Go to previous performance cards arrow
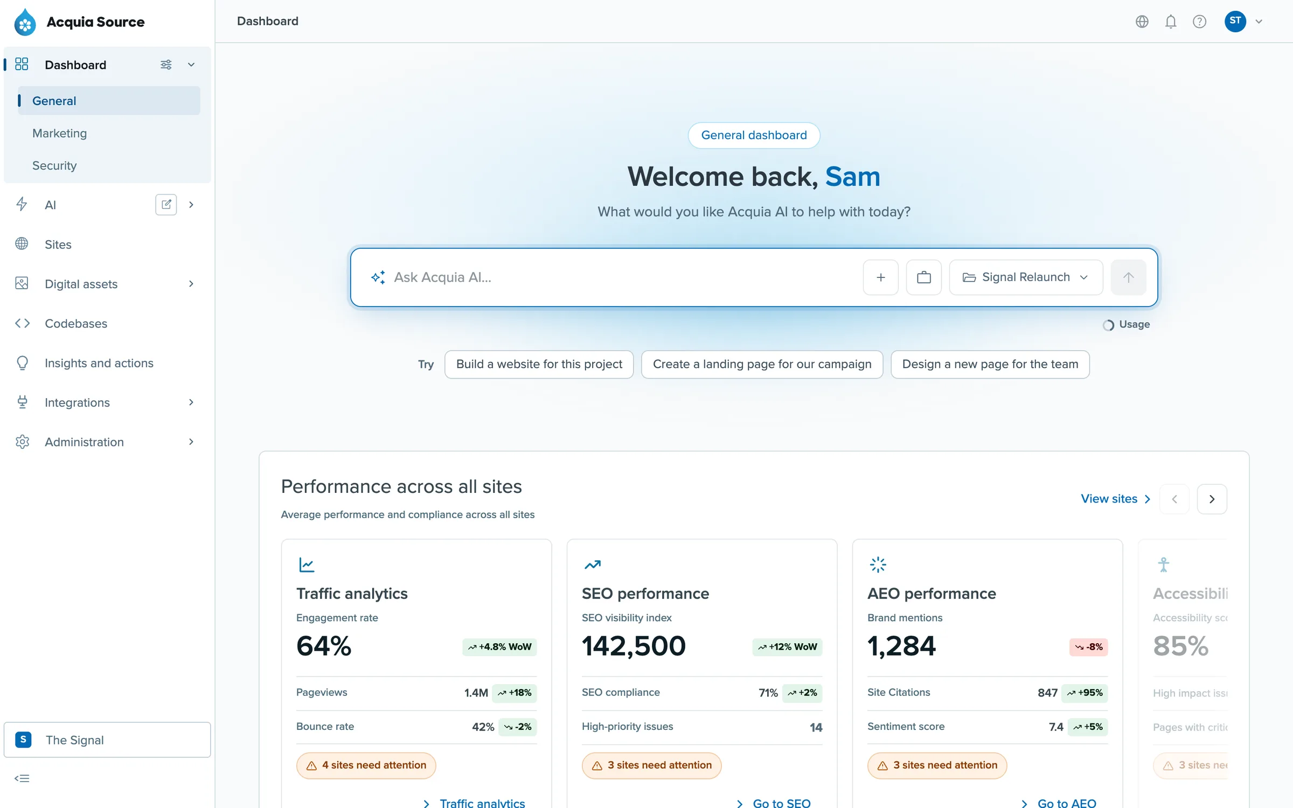 point(1174,499)
